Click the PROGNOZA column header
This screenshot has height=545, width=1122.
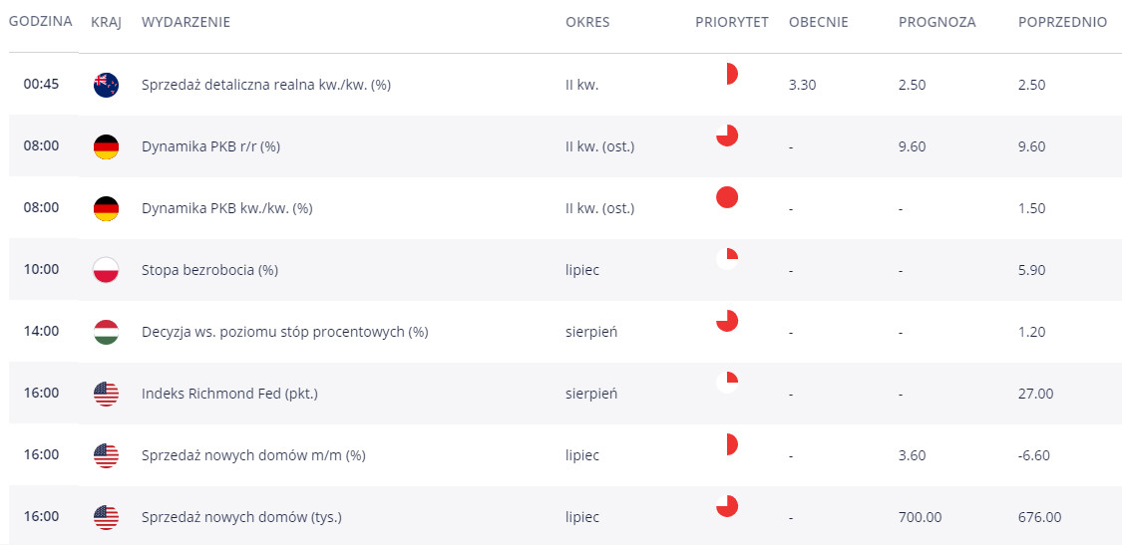(x=937, y=22)
